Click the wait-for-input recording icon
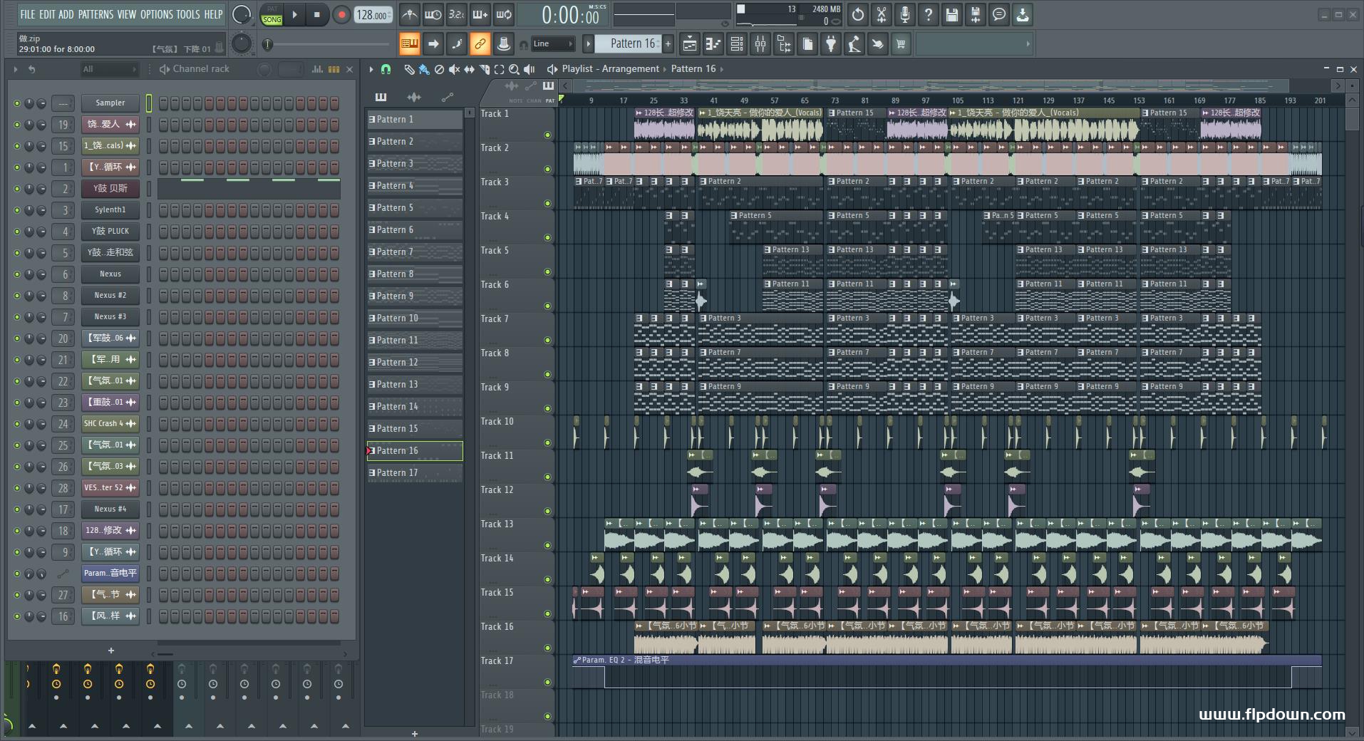The width and height of the screenshot is (1364, 741). [433, 14]
